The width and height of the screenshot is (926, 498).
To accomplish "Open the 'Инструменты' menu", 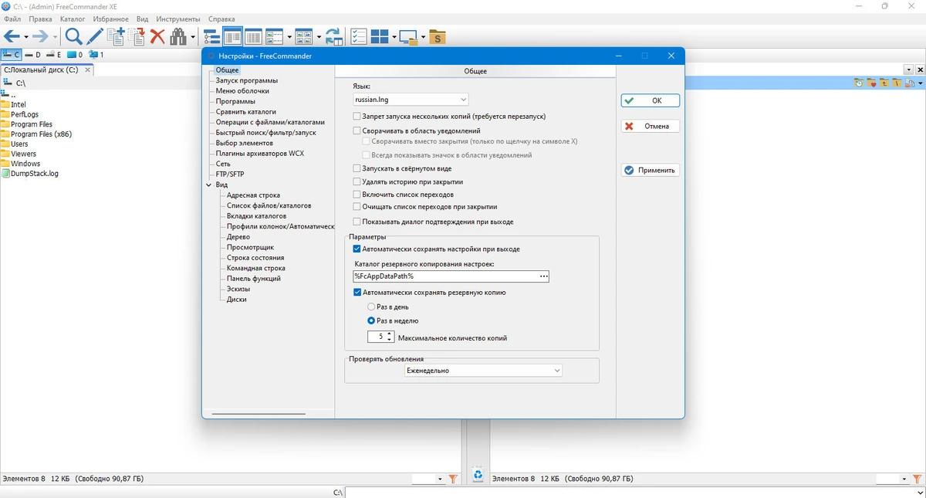I will 177,19.
